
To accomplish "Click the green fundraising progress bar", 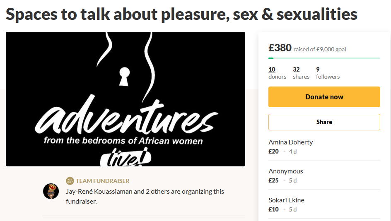I will pos(324,58).
